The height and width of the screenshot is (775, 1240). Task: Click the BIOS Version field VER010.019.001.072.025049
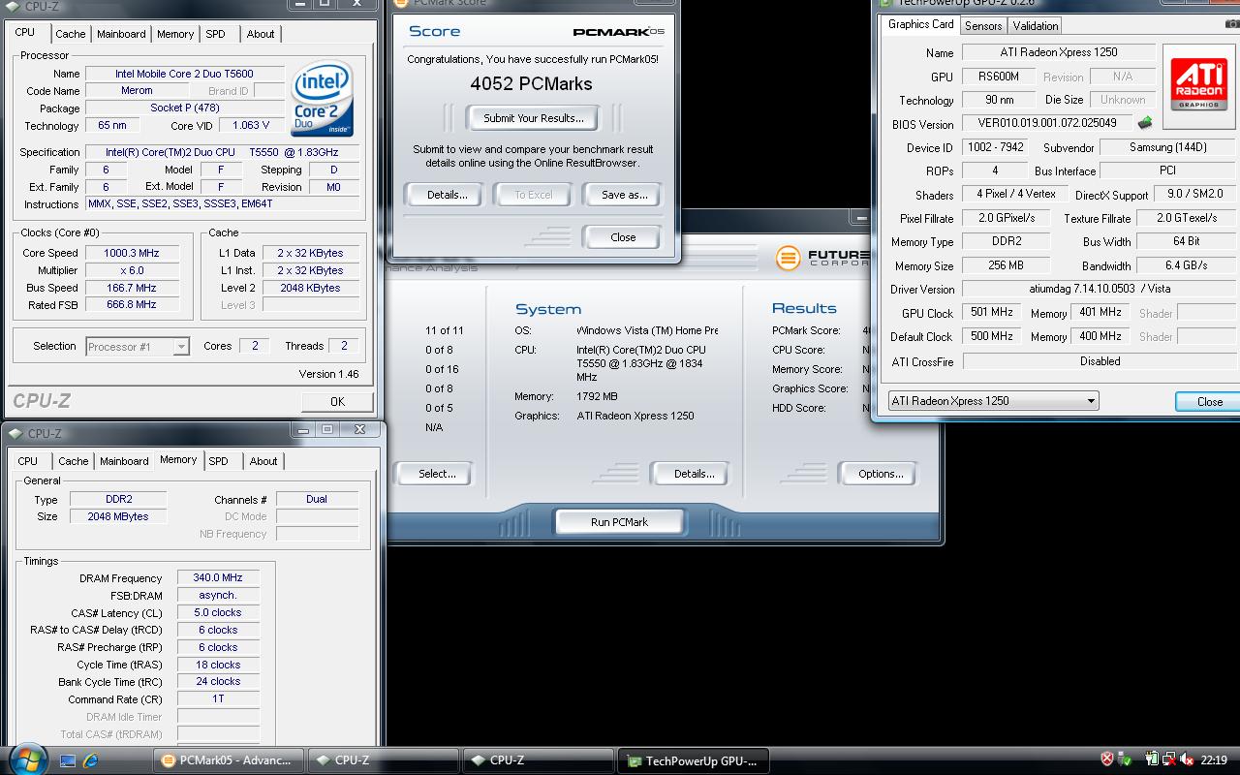point(1047,123)
